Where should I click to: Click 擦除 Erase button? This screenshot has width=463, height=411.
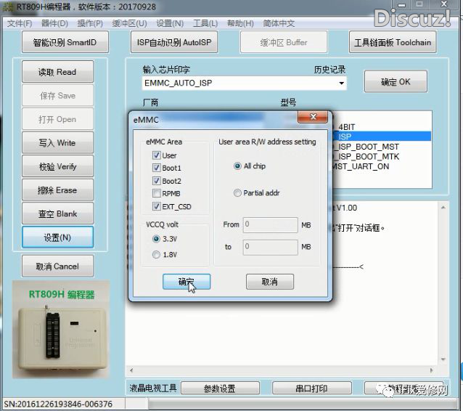(x=57, y=190)
